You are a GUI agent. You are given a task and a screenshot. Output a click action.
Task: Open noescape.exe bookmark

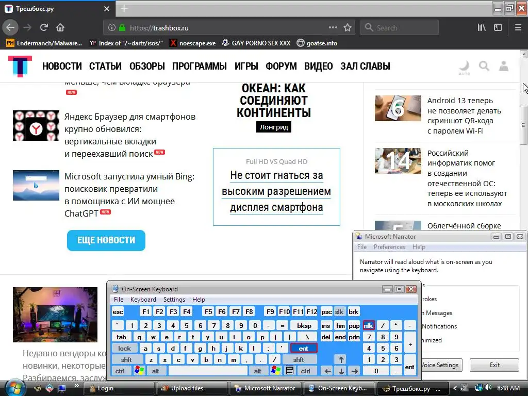[x=193, y=43]
